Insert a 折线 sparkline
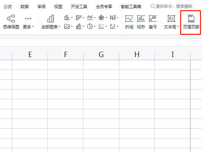This screenshot has width=202, height=152. tap(129, 22)
